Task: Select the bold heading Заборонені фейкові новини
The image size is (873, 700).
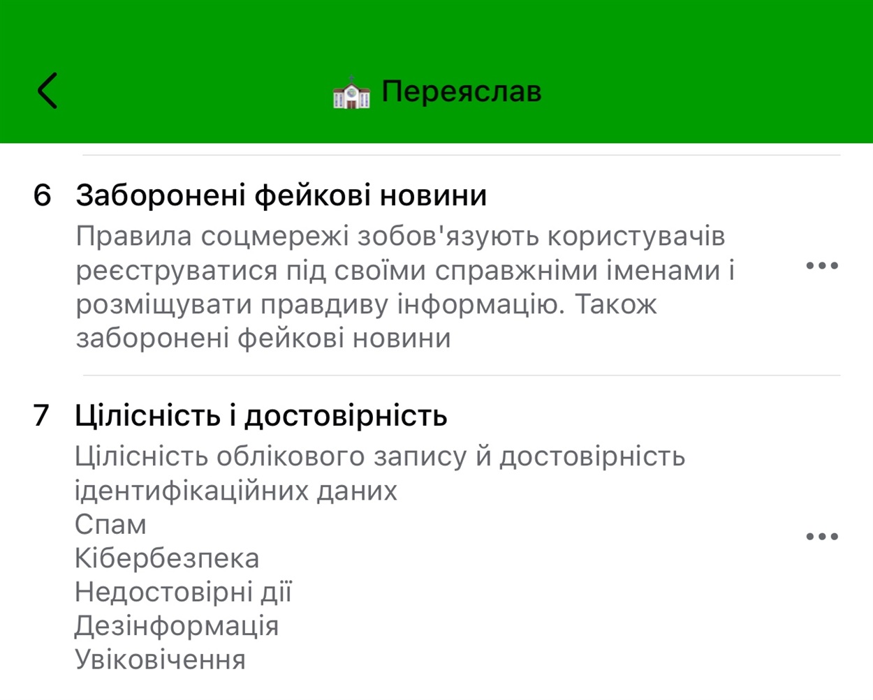Action: (281, 195)
